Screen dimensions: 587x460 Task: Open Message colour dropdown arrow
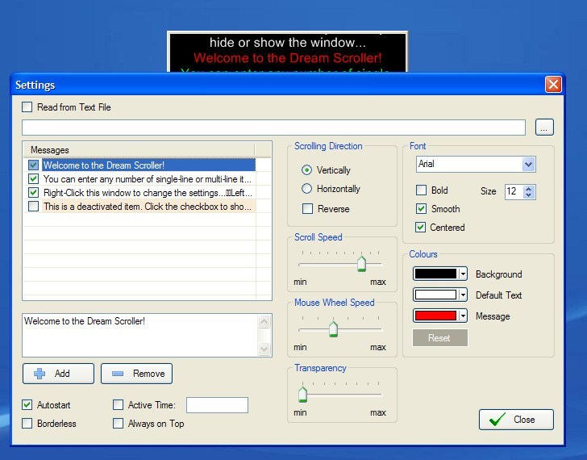point(463,316)
